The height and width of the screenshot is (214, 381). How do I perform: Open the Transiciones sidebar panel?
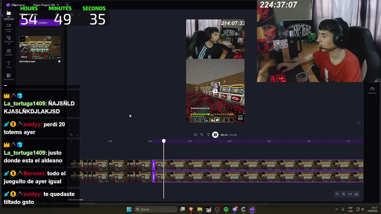click(x=9, y=77)
